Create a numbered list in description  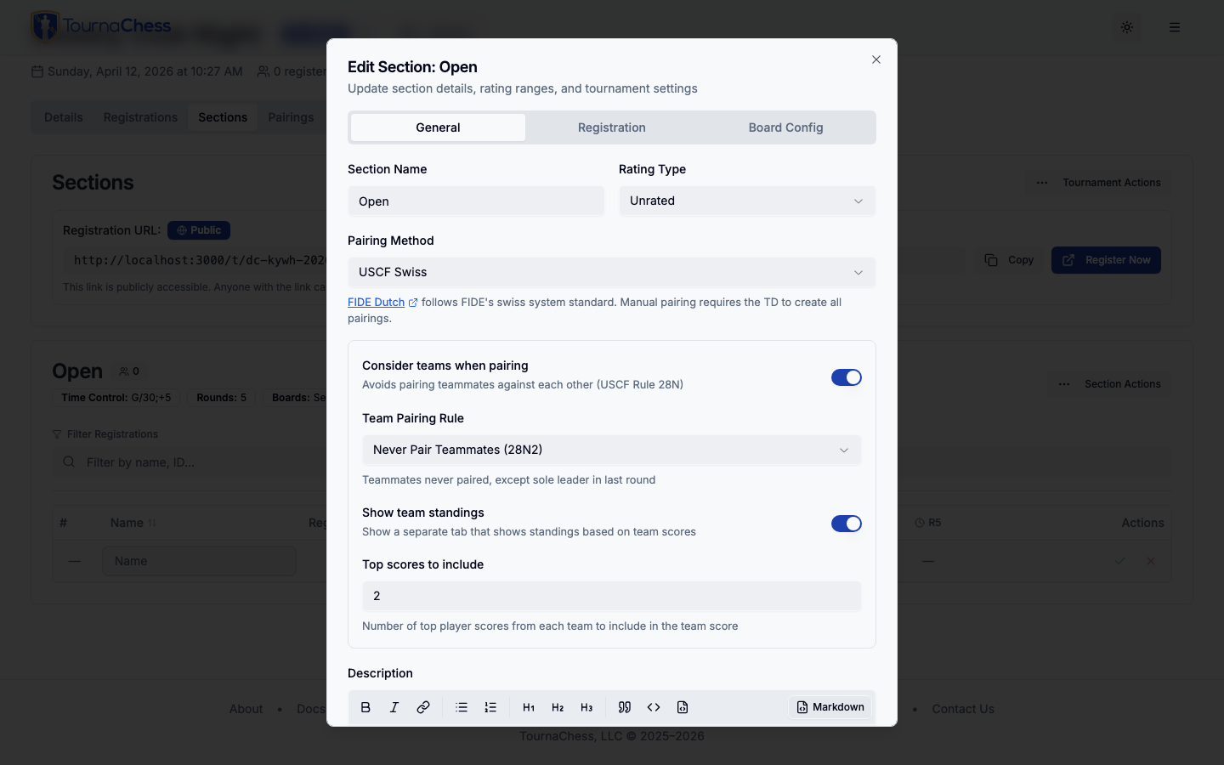pos(490,707)
